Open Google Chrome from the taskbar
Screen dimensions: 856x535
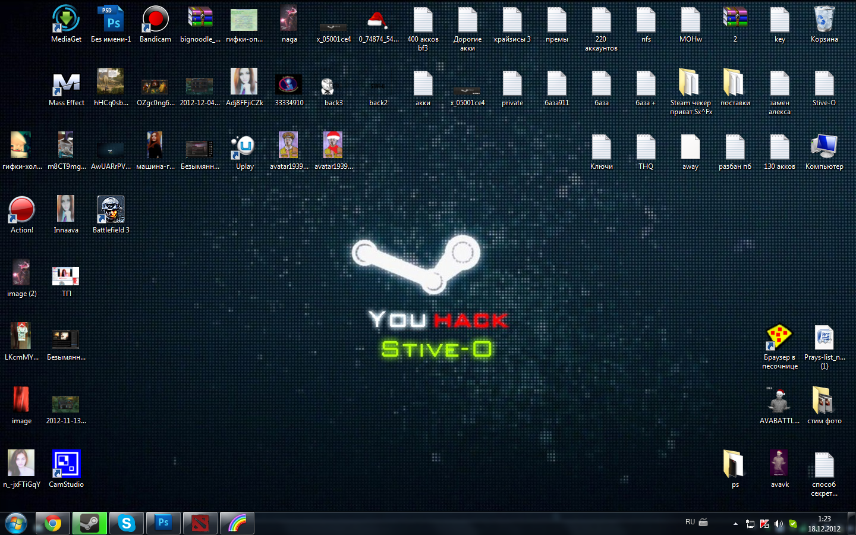(53, 524)
